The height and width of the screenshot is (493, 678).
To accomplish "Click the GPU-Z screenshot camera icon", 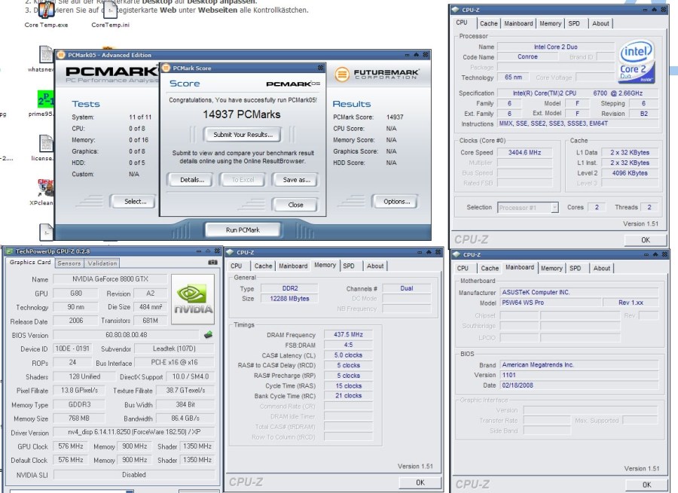I will 212,262.
